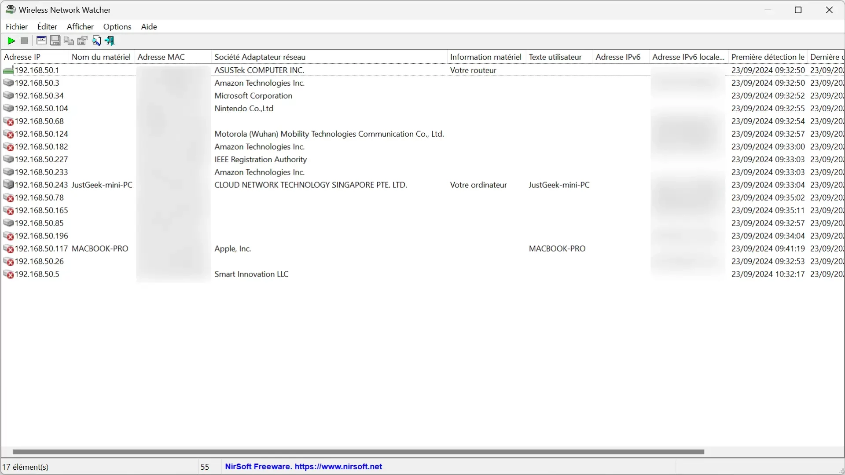Click the Stop Scanning red square icon
Viewport: 845px width, 475px height.
[24, 40]
